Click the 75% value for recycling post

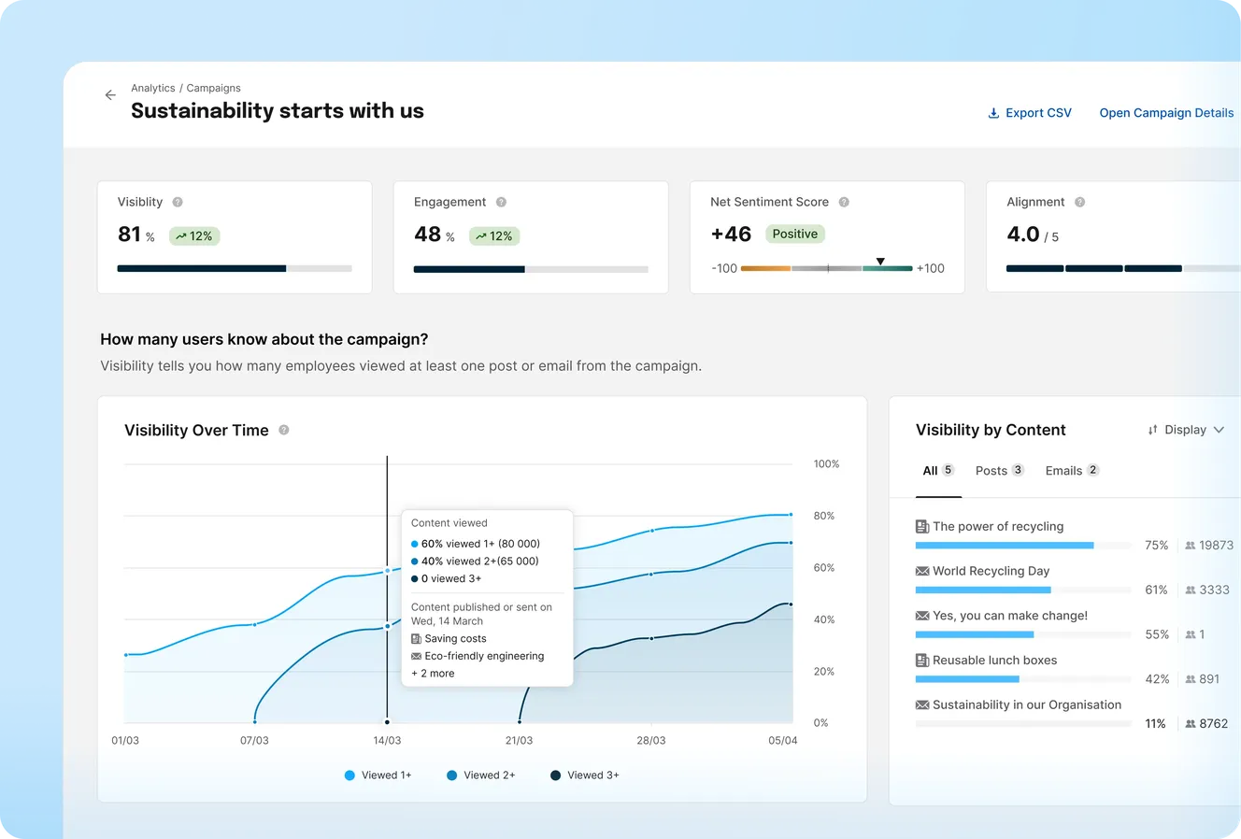tap(1157, 546)
